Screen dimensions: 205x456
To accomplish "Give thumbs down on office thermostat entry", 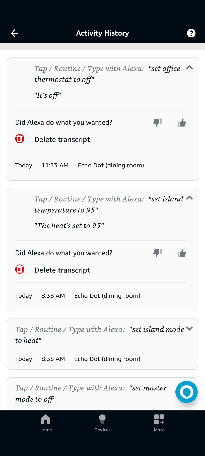I will (x=157, y=122).
